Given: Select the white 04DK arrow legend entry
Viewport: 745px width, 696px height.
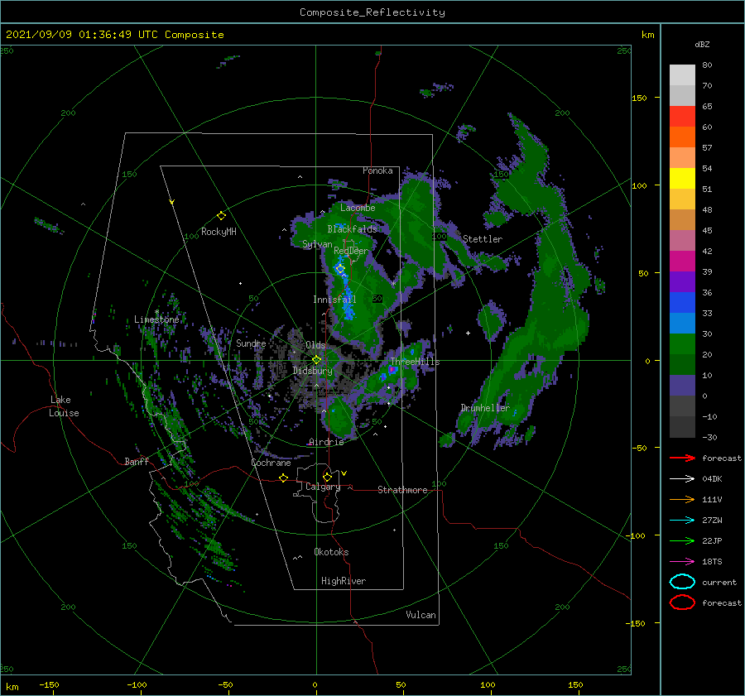Looking at the screenshot, I should (x=682, y=478).
